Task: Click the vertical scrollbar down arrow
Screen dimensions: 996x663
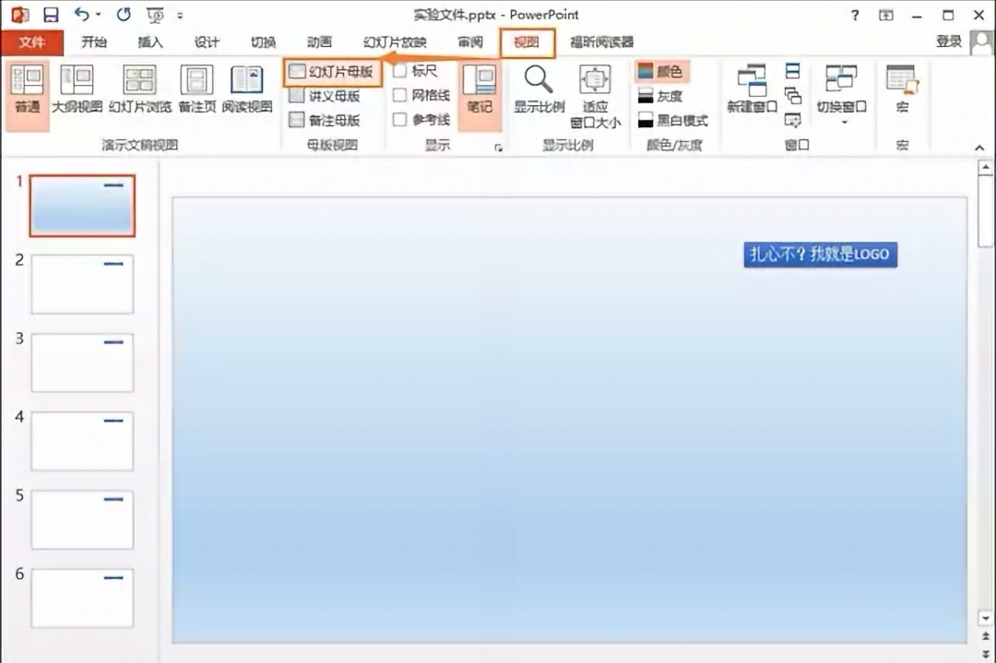Action: (985, 618)
